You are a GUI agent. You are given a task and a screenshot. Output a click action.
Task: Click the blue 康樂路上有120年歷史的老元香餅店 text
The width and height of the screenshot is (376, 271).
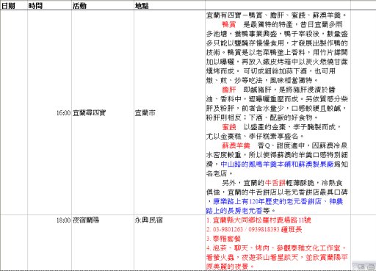(x=267, y=201)
